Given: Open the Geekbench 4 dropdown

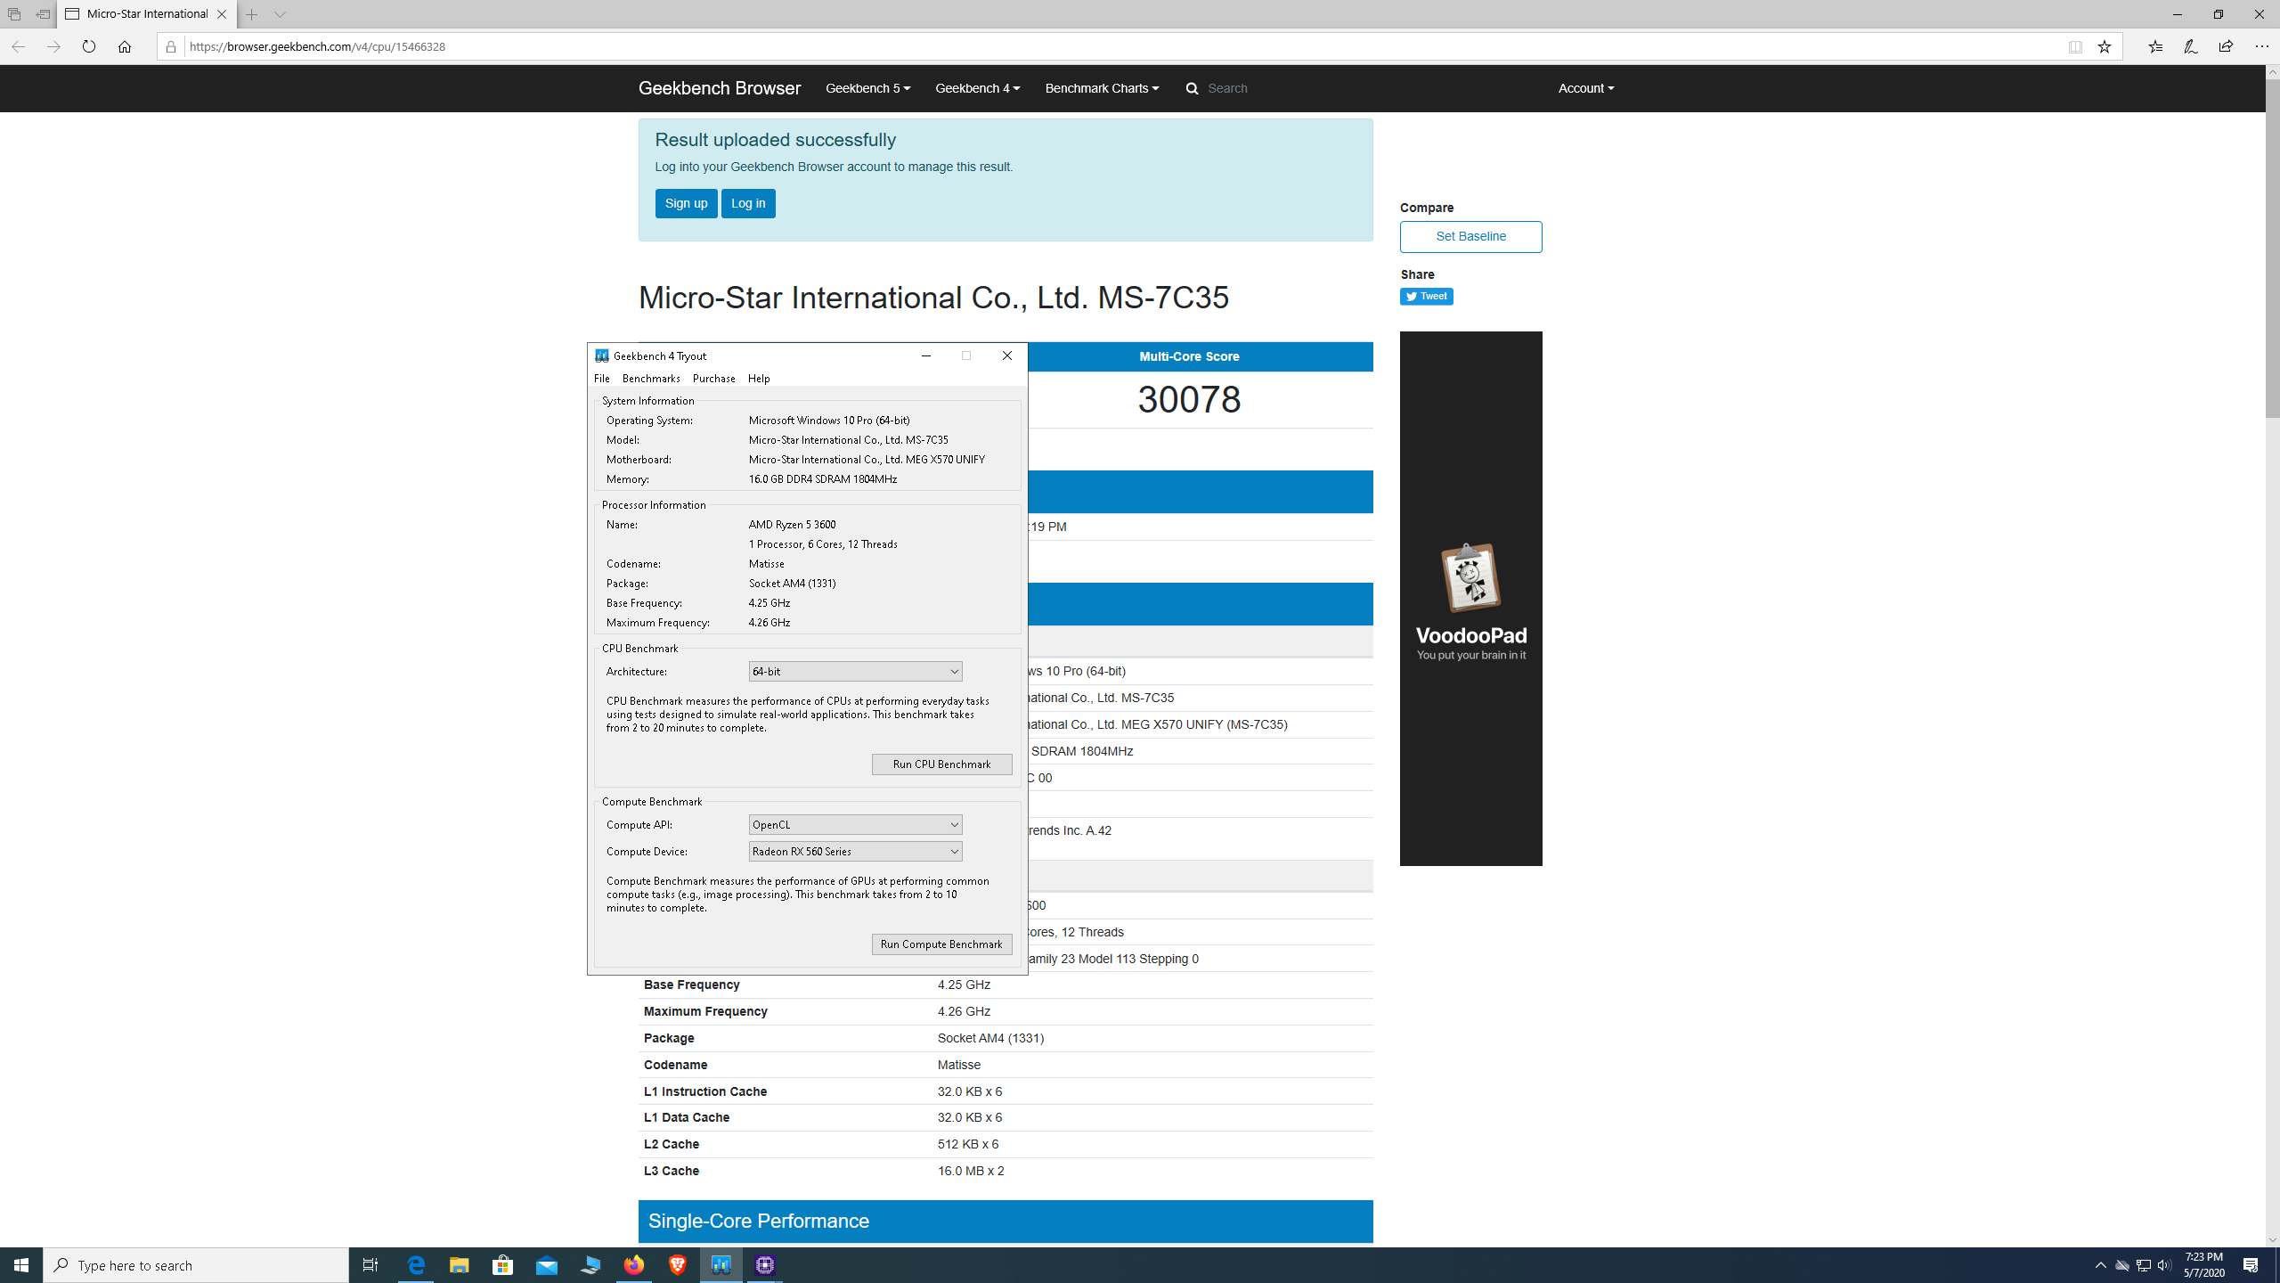Looking at the screenshot, I should (977, 88).
